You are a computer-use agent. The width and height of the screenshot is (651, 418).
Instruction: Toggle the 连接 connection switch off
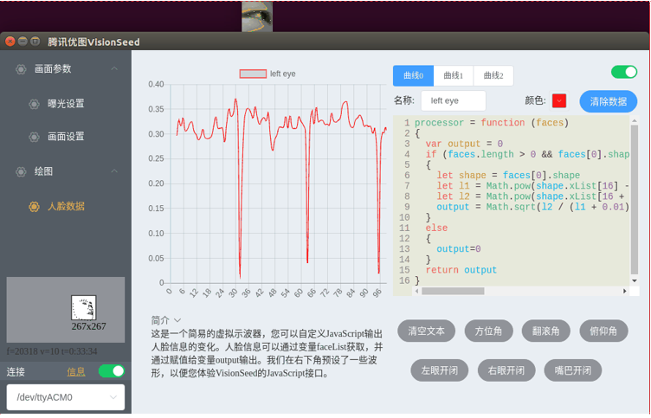tap(111, 371)
